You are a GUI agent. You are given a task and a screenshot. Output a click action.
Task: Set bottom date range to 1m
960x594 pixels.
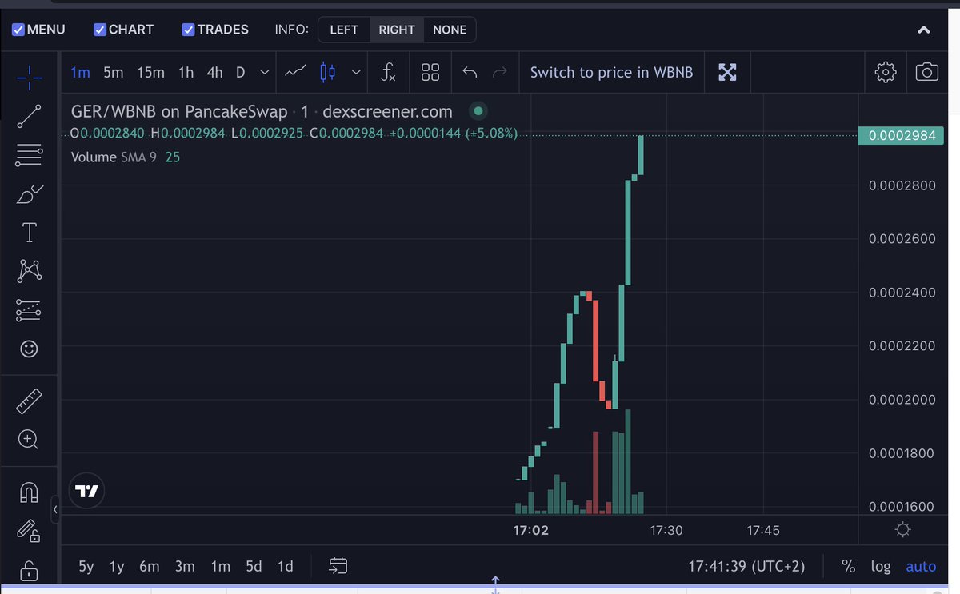point(220,566)
